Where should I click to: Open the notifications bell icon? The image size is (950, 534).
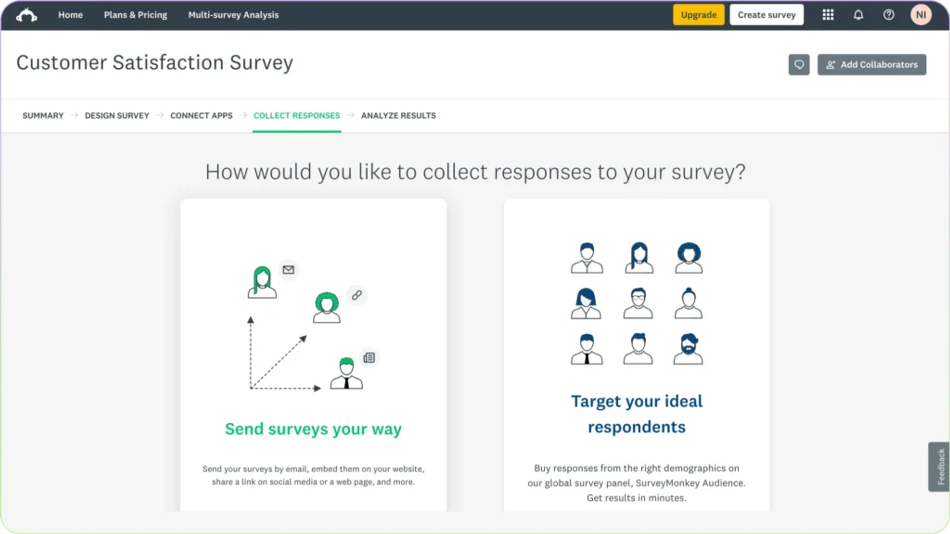[858, 15]
